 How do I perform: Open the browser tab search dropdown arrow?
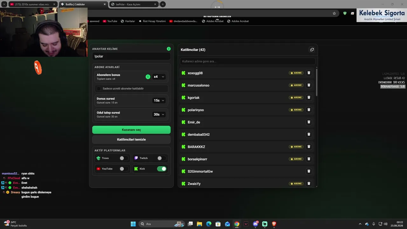(x=4, y=4)
